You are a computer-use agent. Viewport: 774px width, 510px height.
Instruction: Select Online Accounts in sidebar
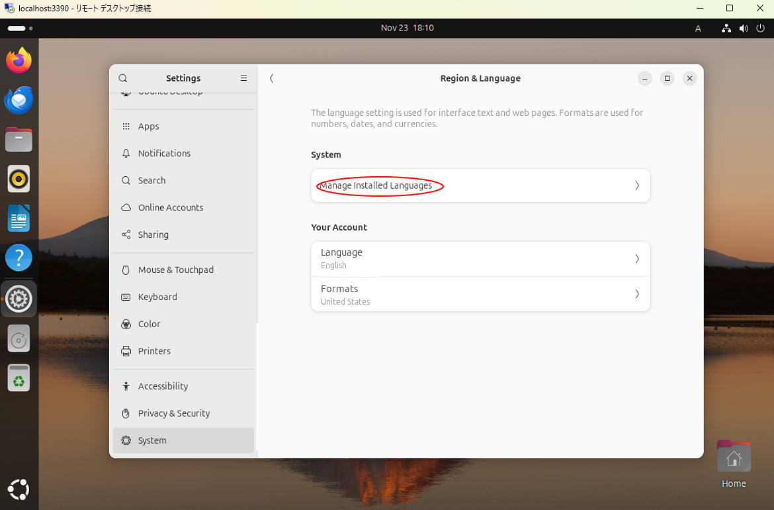[183, 207]
